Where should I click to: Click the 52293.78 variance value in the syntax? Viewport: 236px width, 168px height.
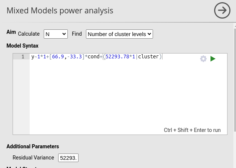pyautogui.click(x=117, y=57)
